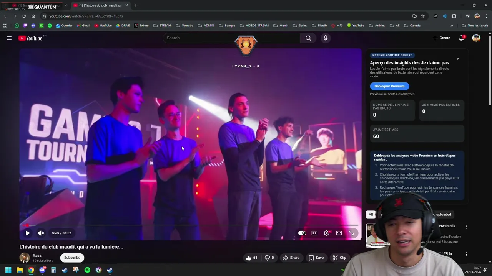The width and height of the screenshot is (492, 276).
Task: Expand the Series bookmarks folder
Action: click(299, 26)
